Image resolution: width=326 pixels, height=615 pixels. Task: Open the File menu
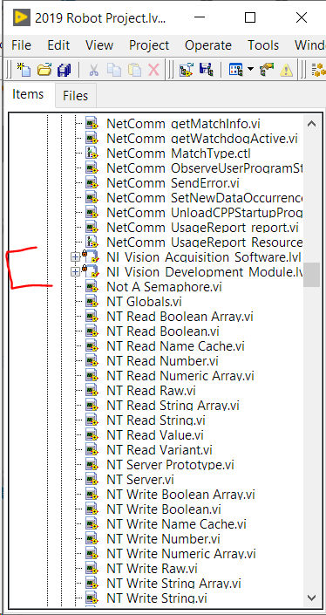tap(21, 45)
